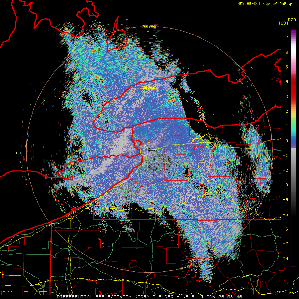Screen dimensions: 299x299
Task: Click the ZDR color scale bar
Action: (x=293, y=148)
